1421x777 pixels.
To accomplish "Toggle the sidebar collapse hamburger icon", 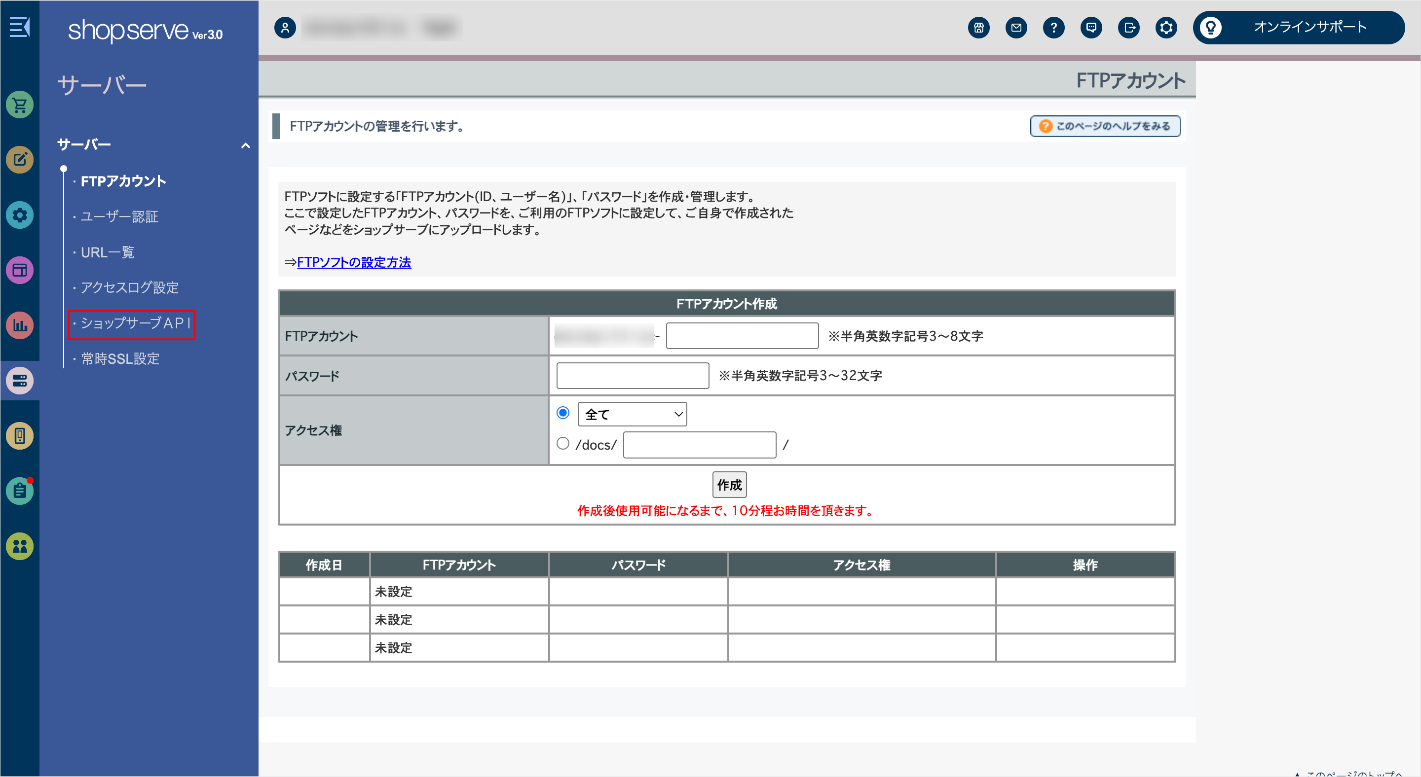I will pyautogui.click(x=20, y=27).
